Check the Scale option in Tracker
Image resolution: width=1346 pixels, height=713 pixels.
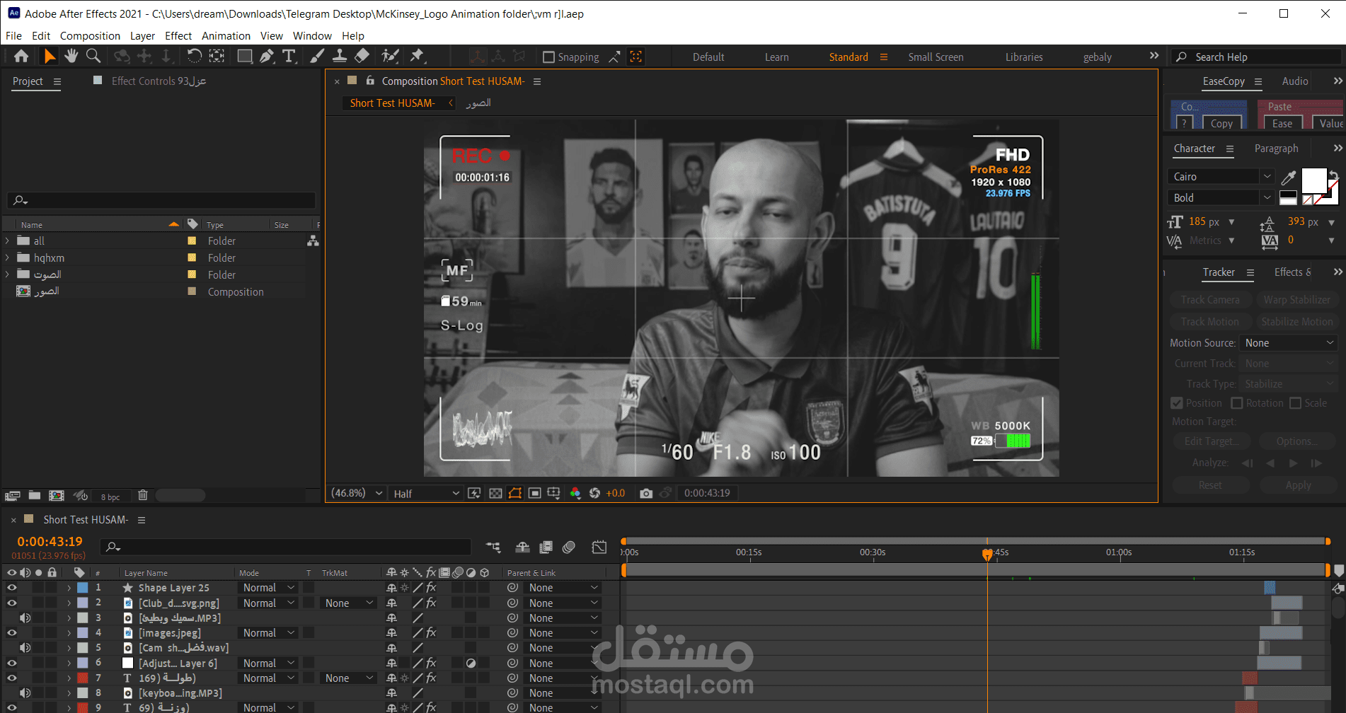click(1296, 403)
